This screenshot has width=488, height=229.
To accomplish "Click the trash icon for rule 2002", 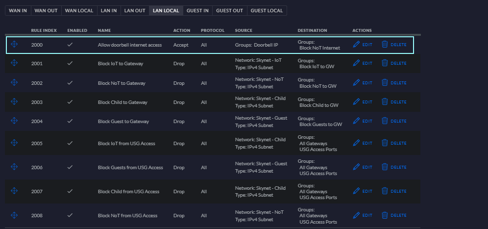I will click(385, 83).
